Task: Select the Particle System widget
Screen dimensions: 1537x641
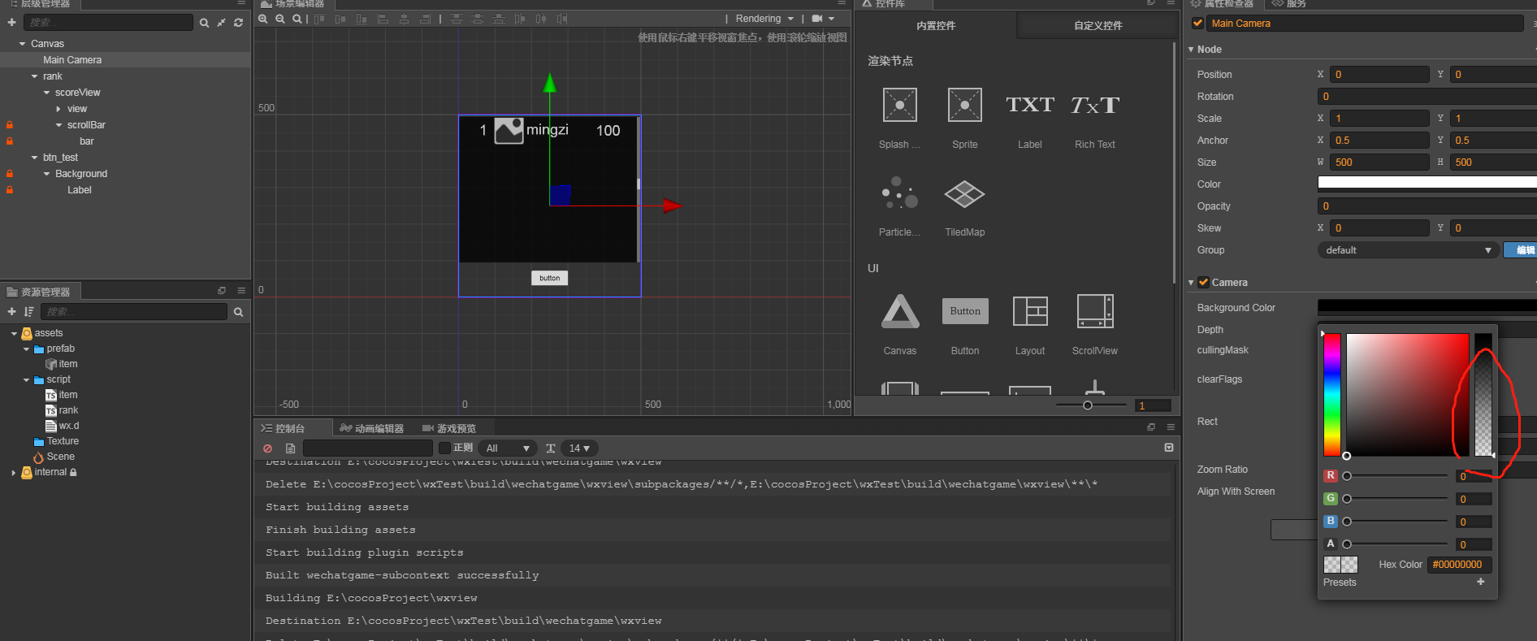Action: 899,193
